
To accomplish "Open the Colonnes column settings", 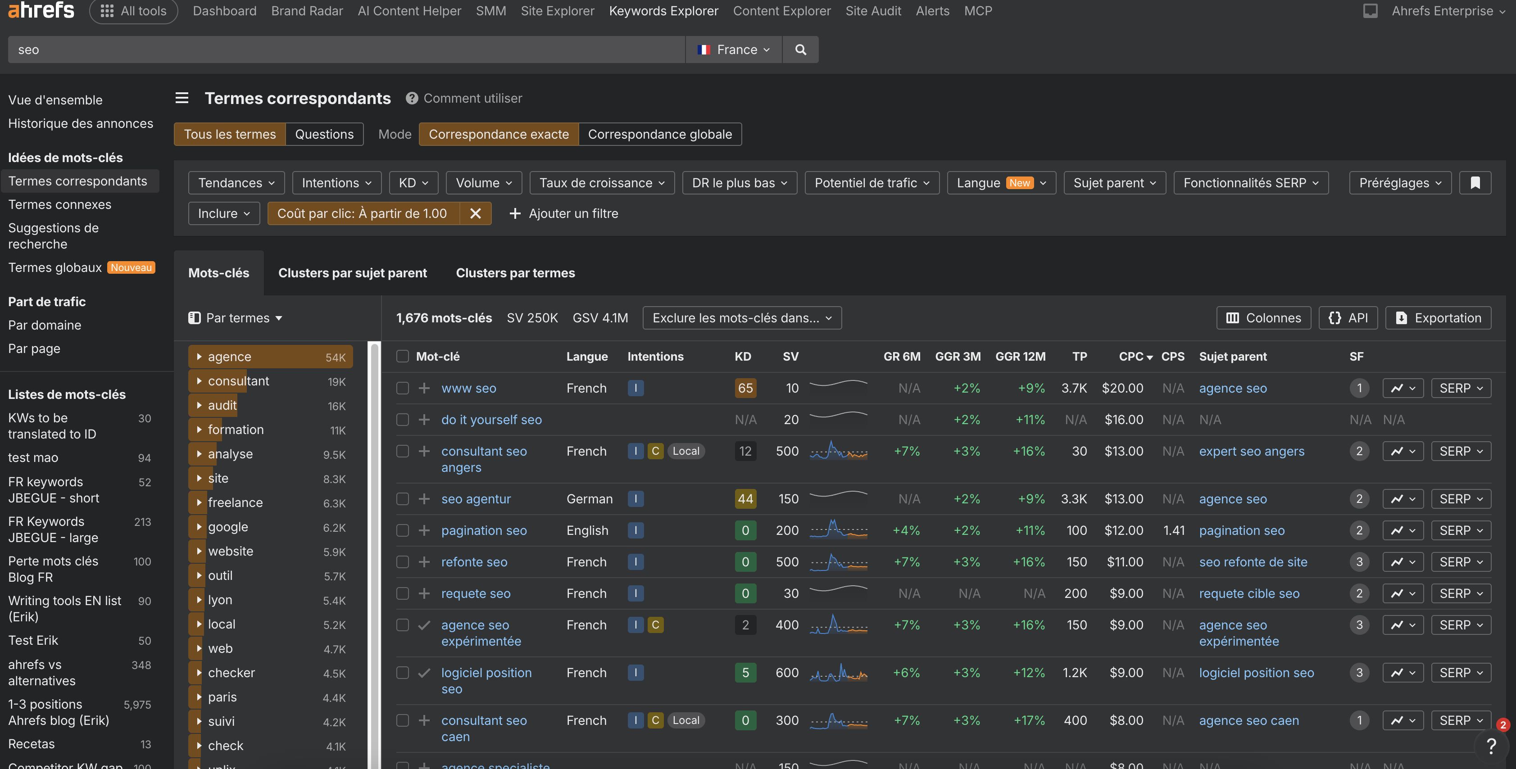I will (x=1263, y=318).
